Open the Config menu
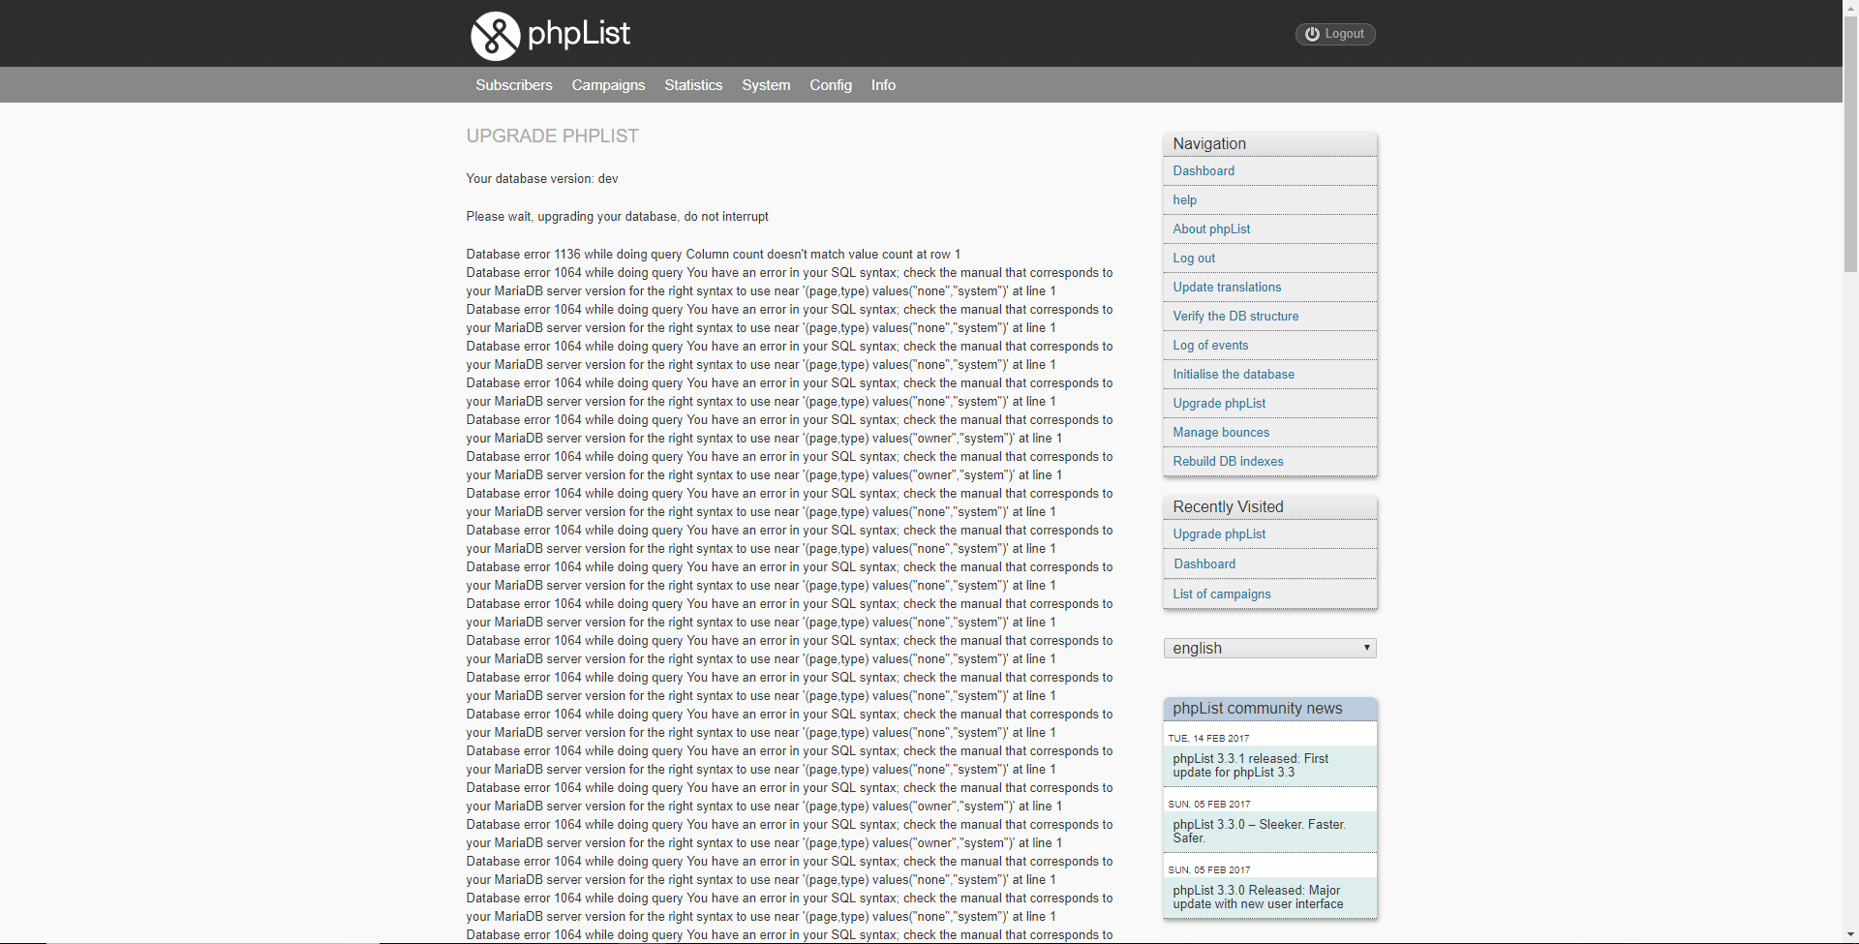 (x=831, y=85)
